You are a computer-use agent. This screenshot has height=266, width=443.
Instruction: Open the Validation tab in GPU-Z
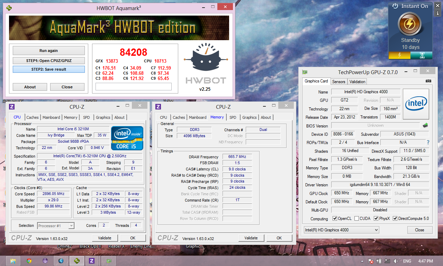click(357, 81)
